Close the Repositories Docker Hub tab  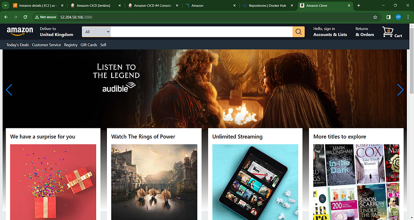(292, 5)
